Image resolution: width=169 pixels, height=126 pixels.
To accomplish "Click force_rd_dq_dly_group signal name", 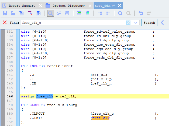I will 106,40.
